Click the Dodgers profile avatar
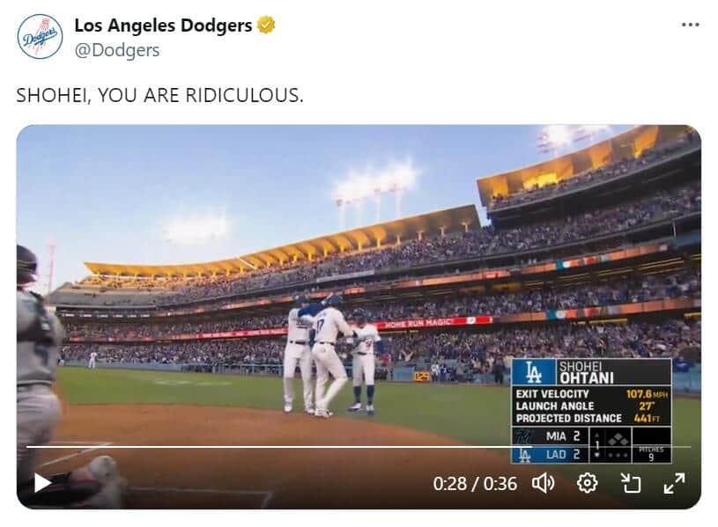This screenshot has width=718, height=527. [x=40, y=37]
